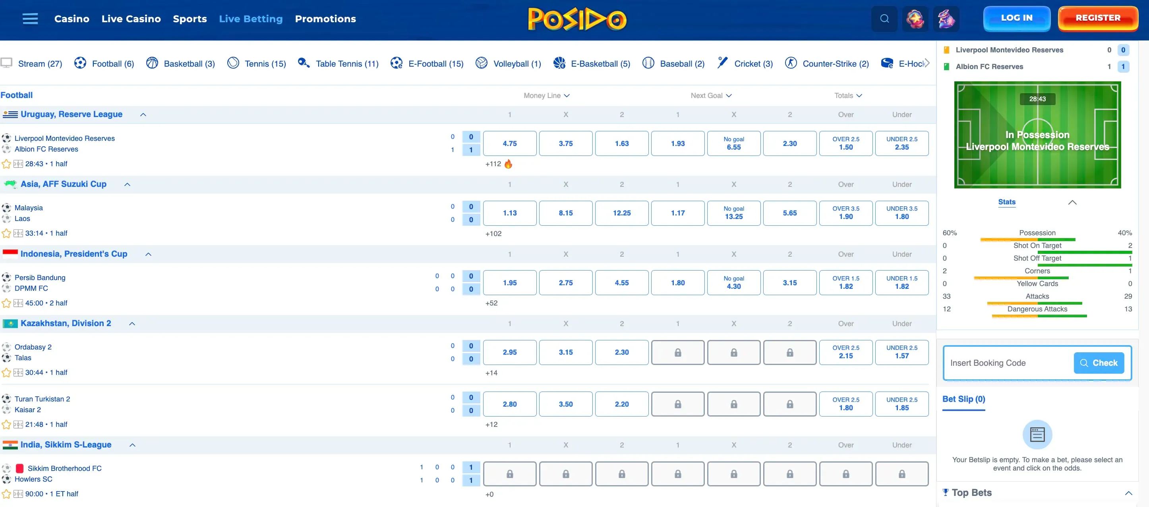Favorite the Liverpool Montevideo Reserves match
This screenshot has width=1149, height=507.
click(6, 164)
